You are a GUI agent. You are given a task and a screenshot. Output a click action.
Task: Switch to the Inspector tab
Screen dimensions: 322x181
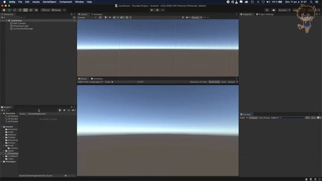click(x=246, y=15)
